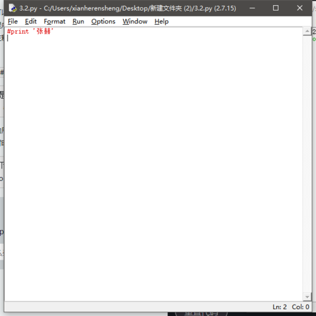Minimize the 3.2.py IDLE window

point(252,8)
